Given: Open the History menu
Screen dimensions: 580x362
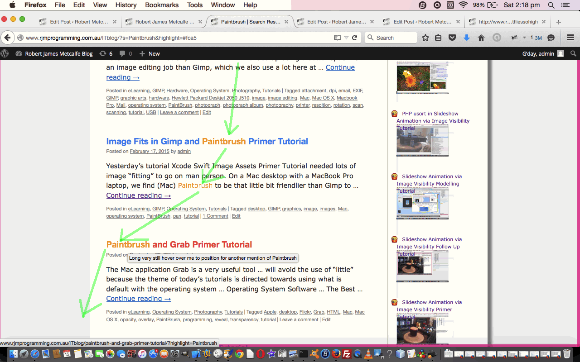Looking at the screenshot, I should 126,5.
